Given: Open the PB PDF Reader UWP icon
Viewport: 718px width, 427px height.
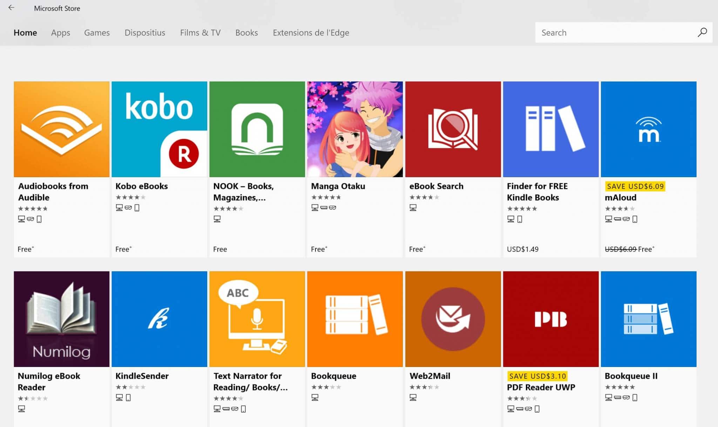Looking at the screenshot, I should point(551,319).
